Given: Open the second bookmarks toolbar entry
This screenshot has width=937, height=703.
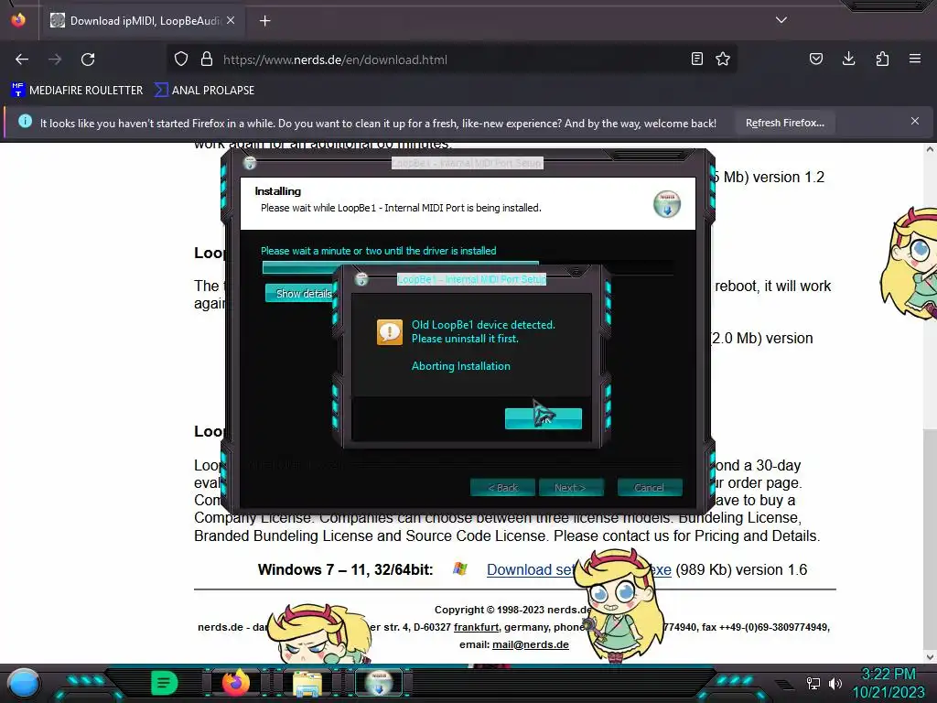Looking at the screenshot, I should pyautogui.click(x=204, y=91).
